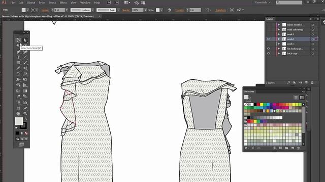Open the Window menu
The image size is (325, 182).
(x=85, y=3)
